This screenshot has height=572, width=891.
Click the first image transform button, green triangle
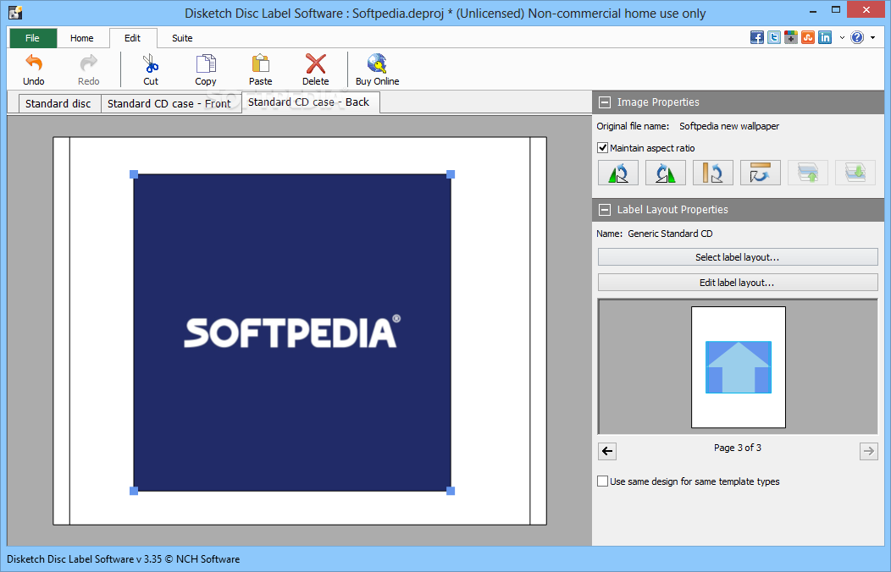[618, 173]
